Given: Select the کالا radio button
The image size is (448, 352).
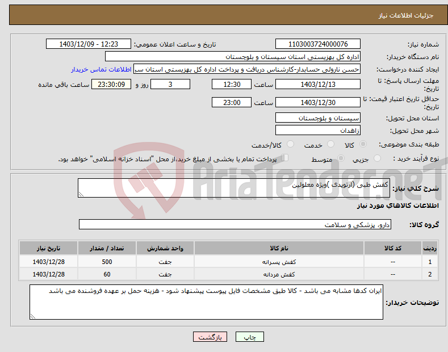Looking at the screenshot, I should pos(363,144).
